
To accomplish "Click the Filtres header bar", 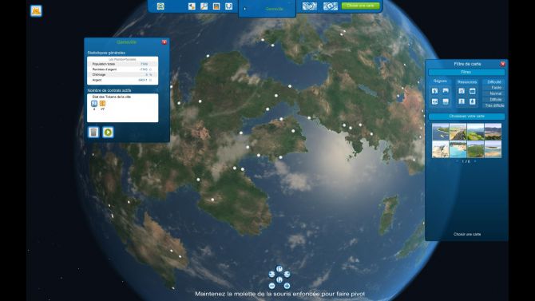I will (x=466, y=72).
